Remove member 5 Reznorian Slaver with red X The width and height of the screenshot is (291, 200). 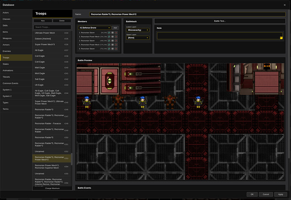pyautogui.click(x=116, y=49)
